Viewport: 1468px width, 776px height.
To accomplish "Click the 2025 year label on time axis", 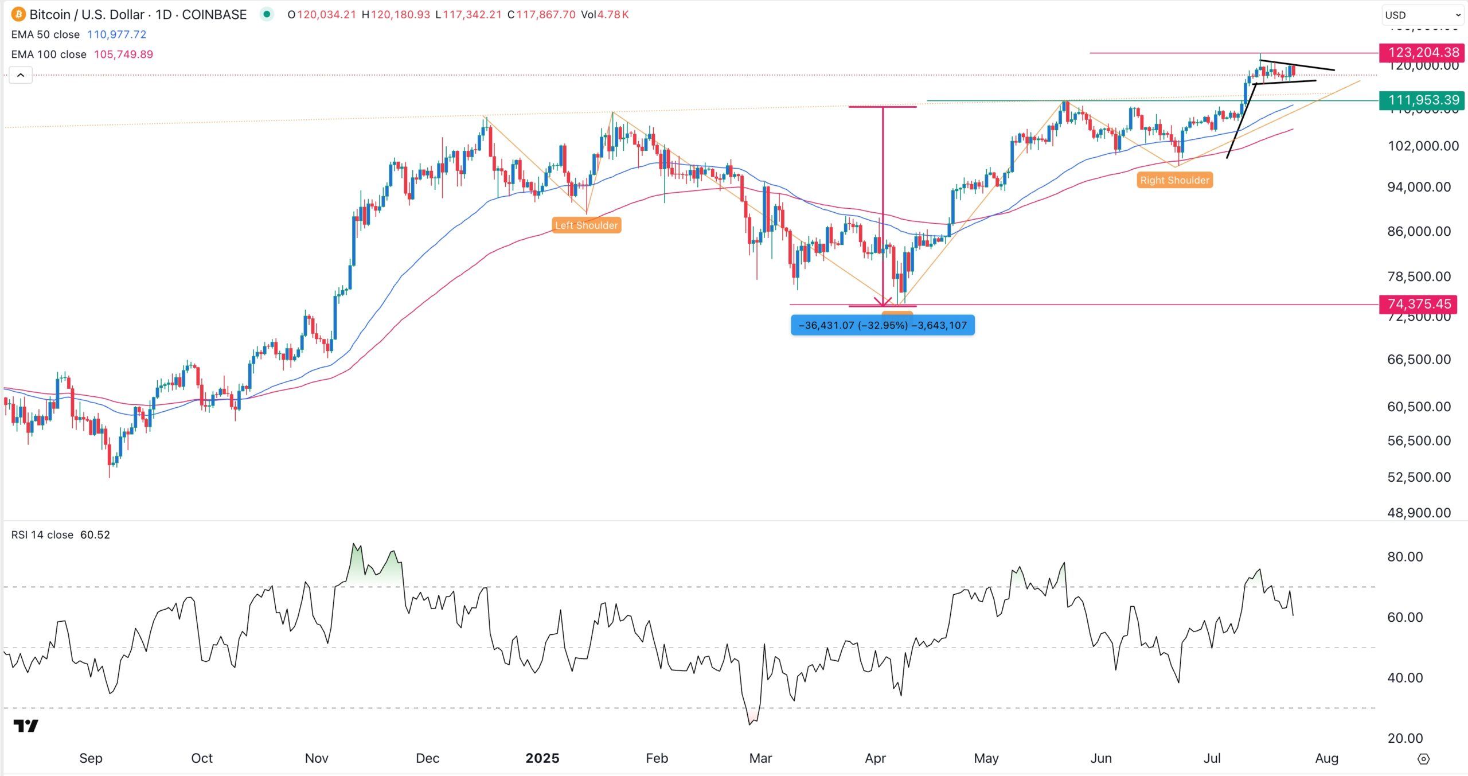I will 542,758.
